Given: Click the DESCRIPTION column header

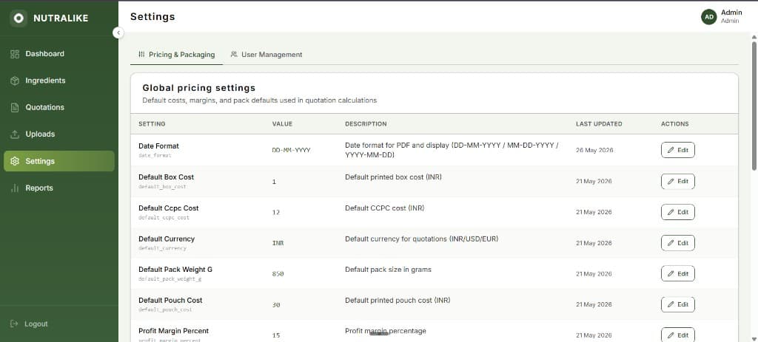Looking at the screenshot, I should click(366, 124).
